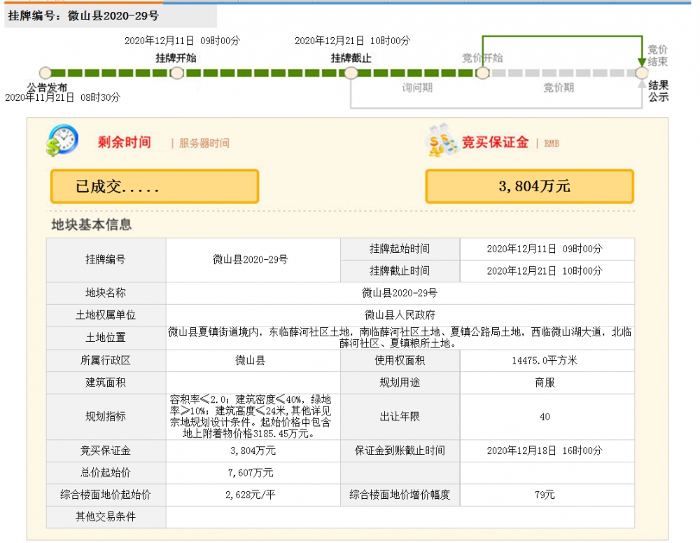
Task: Click the 7,607万元 value cell
Action: pos(253,473)
